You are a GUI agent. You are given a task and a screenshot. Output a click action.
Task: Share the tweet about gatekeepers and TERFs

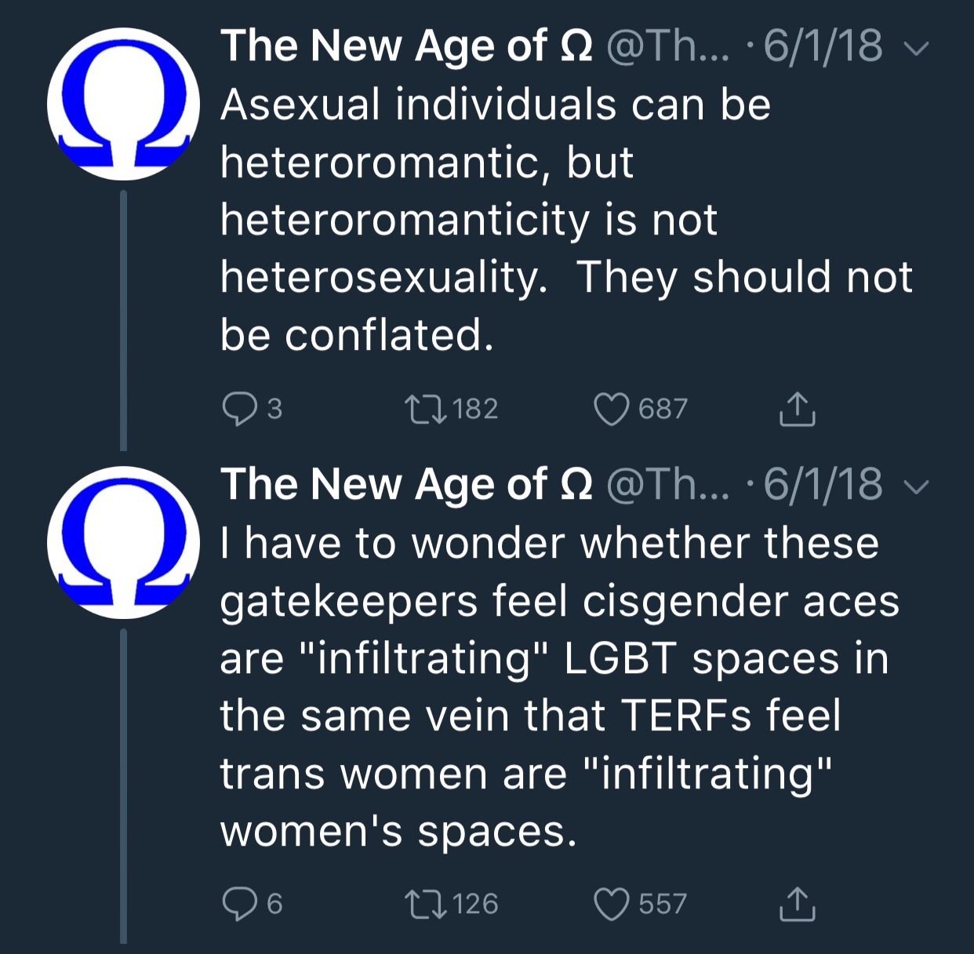797,903
